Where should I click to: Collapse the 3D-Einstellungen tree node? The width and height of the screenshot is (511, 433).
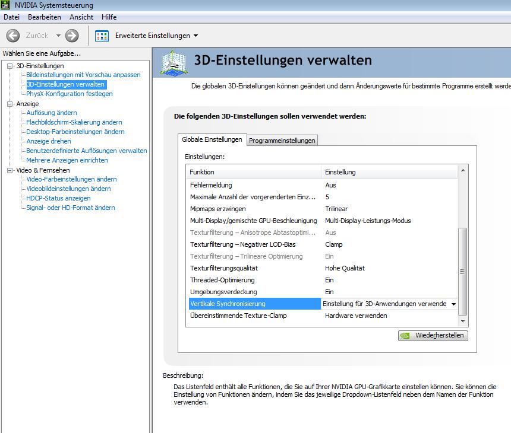pos(10,66)
